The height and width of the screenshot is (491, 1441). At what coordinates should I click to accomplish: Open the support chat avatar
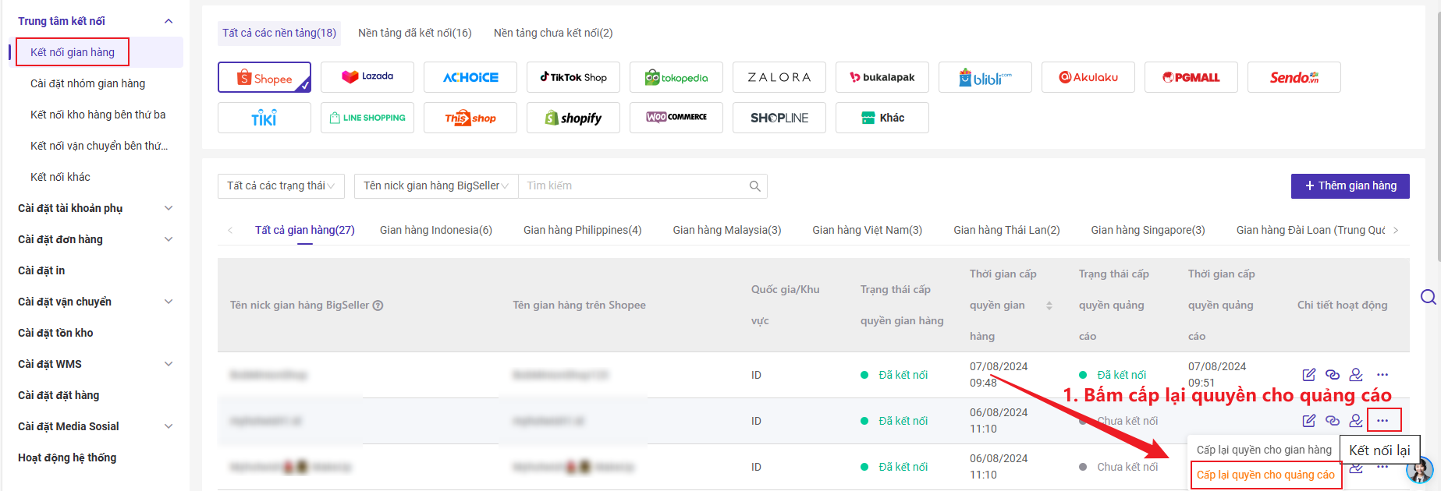[1419, 470]
